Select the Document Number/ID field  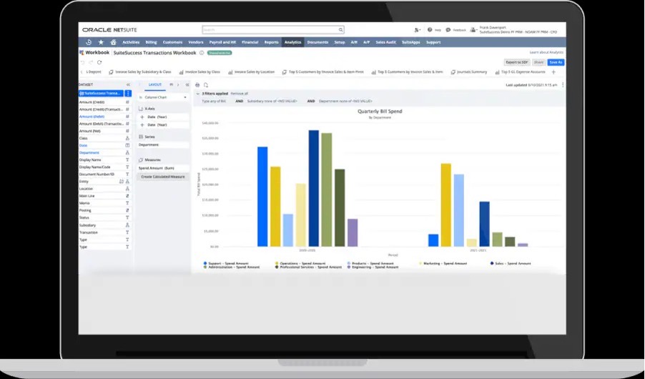pos(97,174)
